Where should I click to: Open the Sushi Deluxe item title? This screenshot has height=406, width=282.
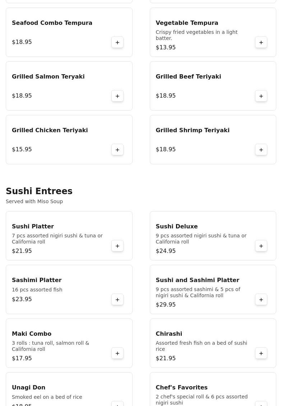[x=176, y=227]
